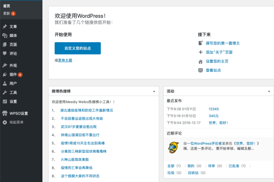Open hot topic 疫情死亡率会再降低
Viewport: 274px width, 182px height.
[x=77, y=168]
